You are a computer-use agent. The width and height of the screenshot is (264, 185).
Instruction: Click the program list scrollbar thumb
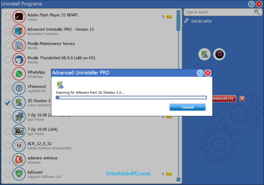(x=179, y=22)
